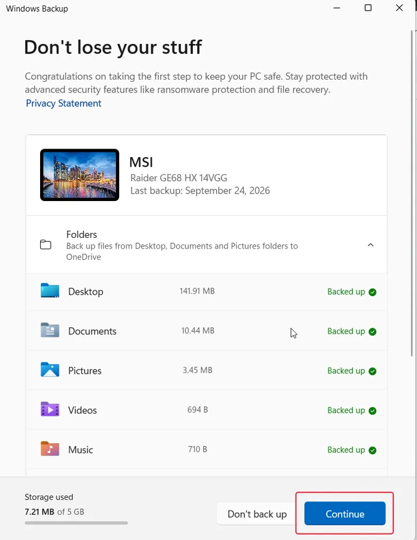Click the green checkmark in Videos row

pos(372,411)
